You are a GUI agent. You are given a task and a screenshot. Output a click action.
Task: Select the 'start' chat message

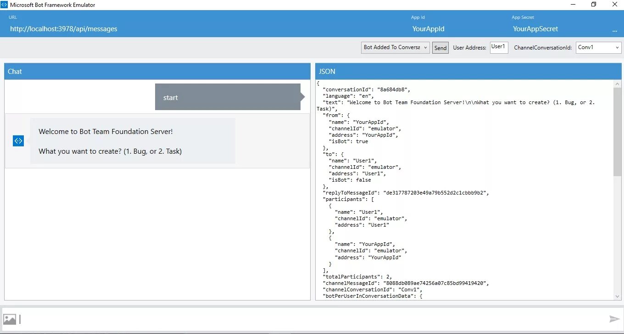[x=228, y=97]
